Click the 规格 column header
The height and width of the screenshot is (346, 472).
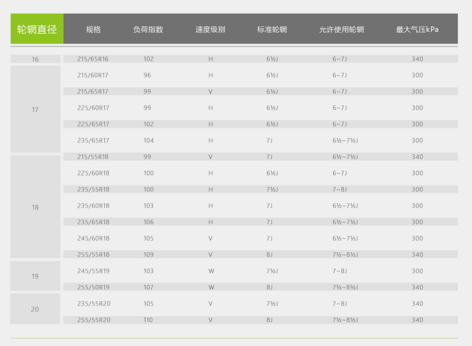click(93, 29)
